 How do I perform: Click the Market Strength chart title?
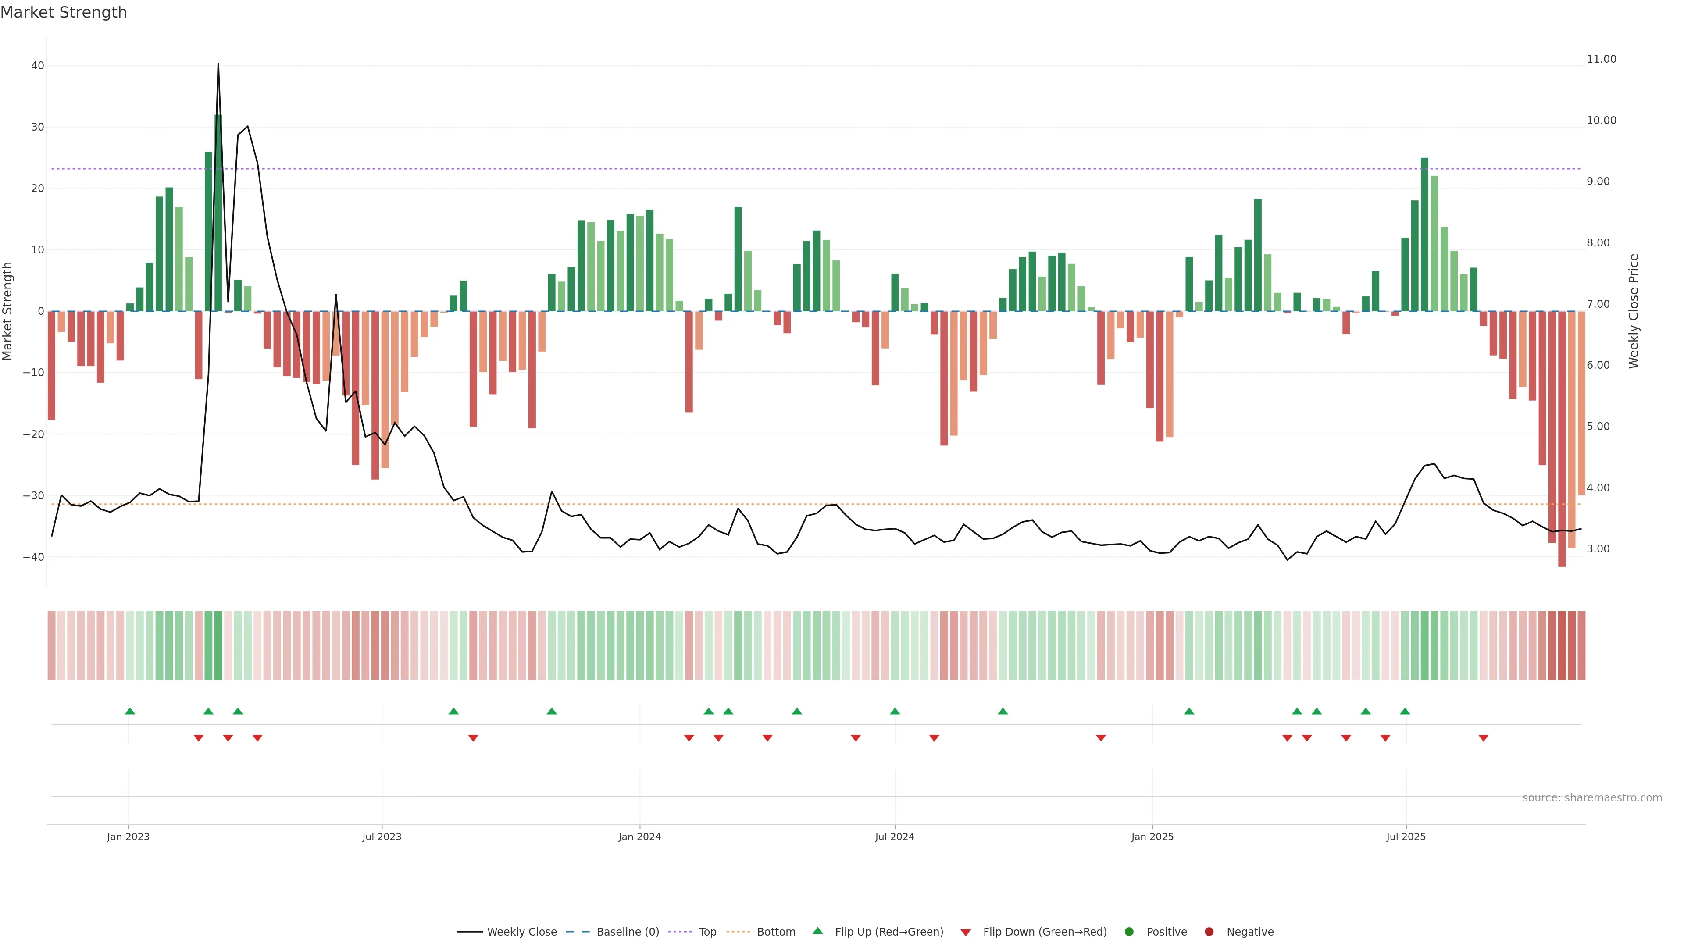[64, 12]
